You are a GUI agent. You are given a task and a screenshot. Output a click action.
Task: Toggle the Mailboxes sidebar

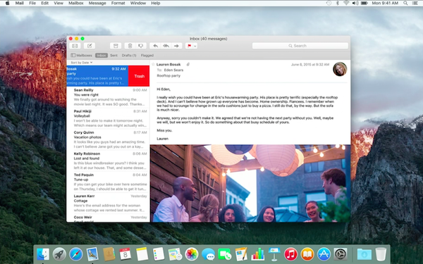point(82,55)
